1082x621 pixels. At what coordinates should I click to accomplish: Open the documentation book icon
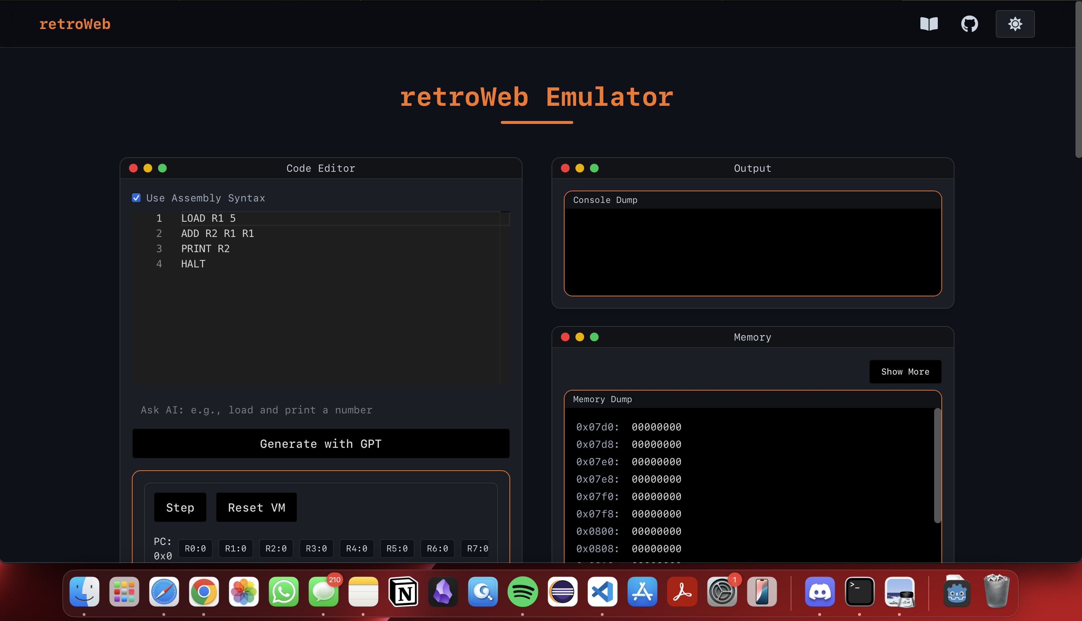point(929,24)
